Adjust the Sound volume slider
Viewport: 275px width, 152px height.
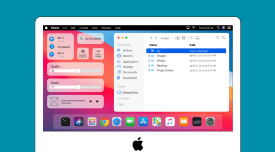(75, 87)
